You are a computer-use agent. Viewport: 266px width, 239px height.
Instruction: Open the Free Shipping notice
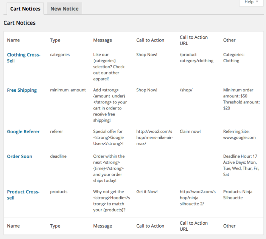tap(22, 90)
